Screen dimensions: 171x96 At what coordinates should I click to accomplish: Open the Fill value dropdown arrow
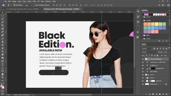pyautogui.click(x=169, y=56)
